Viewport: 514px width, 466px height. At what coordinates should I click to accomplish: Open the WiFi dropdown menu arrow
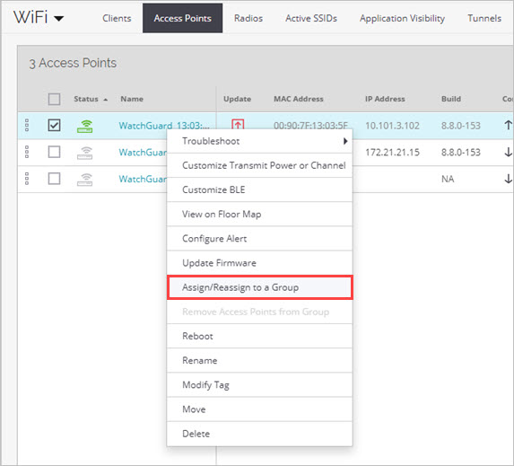pos(59,18)
